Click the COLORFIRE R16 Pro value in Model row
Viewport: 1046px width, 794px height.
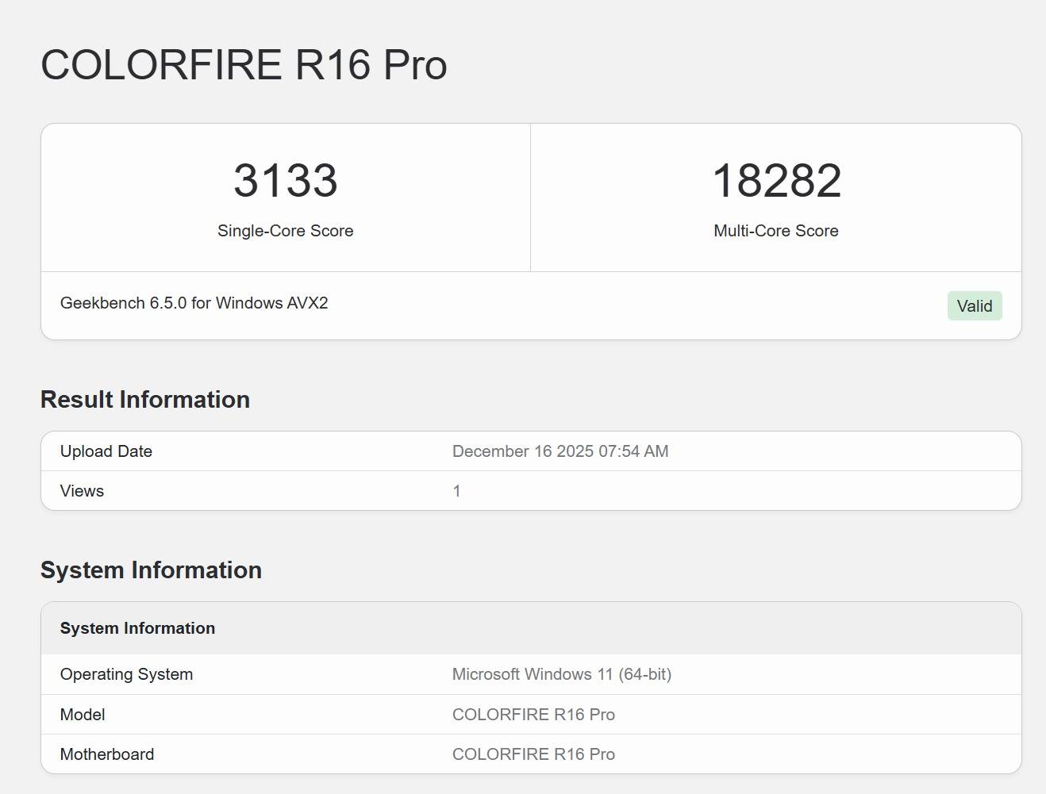(533, 715)
